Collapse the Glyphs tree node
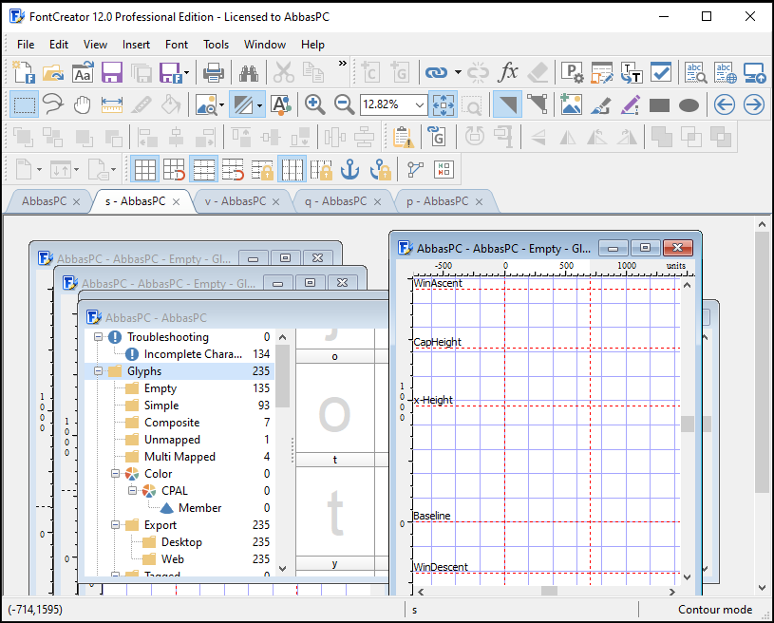The height and width of the screenshot is (623, 774). [98, 370]
